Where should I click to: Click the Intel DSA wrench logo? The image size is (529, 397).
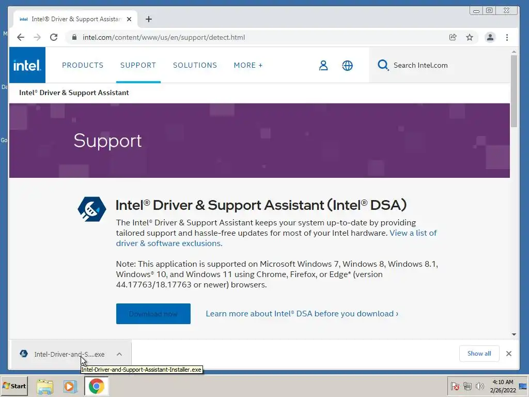pyautogui.click(x=92, y=209)
